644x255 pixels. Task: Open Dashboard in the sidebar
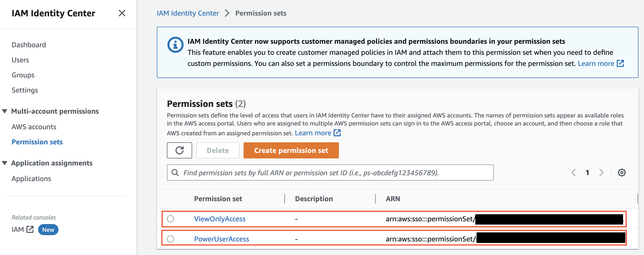pyautogui.click(x=29, y=45)
